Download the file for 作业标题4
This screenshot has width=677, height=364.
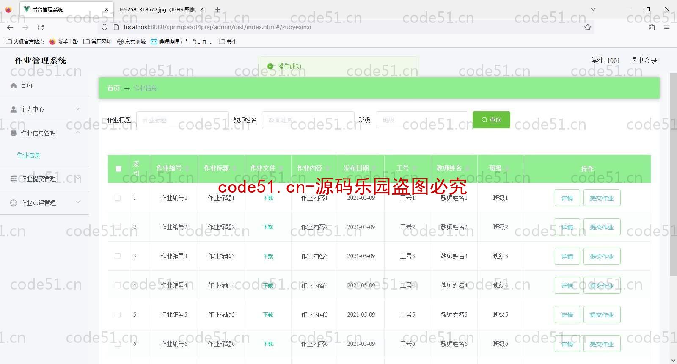(x=268, y=286)
